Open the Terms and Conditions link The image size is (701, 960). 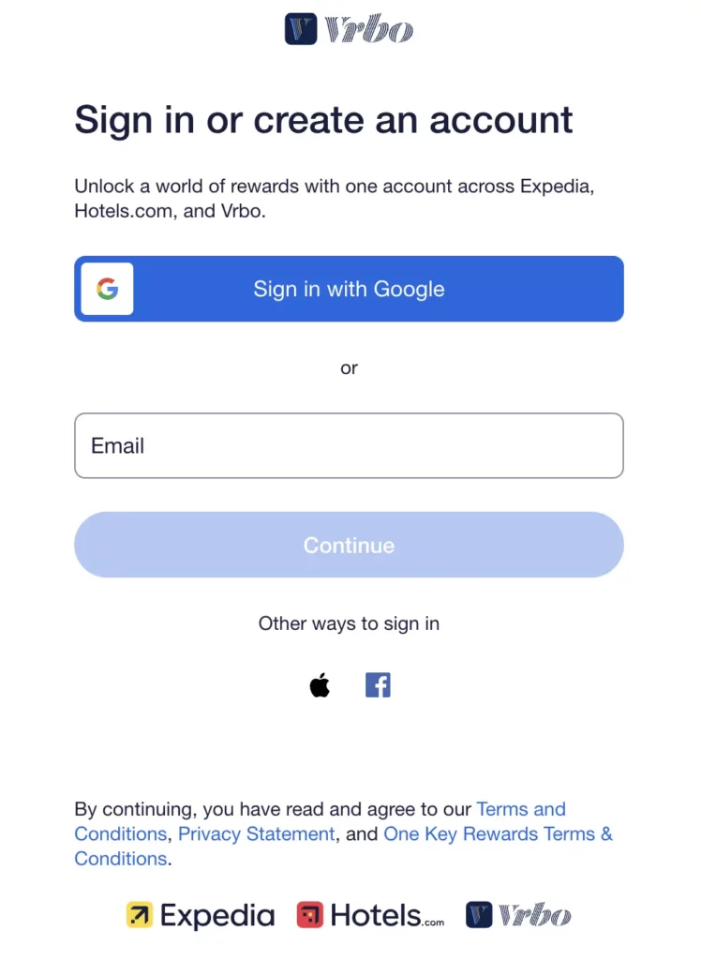[x=520, y=809]
